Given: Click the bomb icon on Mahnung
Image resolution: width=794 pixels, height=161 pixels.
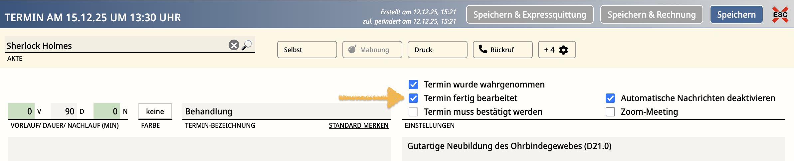Looking at the screenshot, I should pyautogui.click(x=352, y=49).
